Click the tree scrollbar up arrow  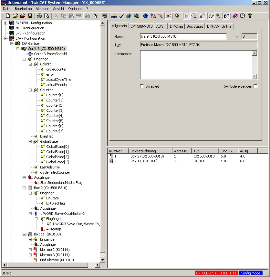click(103, 23)
